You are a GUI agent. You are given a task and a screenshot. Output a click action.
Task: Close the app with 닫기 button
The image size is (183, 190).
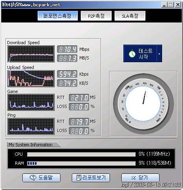140,178
